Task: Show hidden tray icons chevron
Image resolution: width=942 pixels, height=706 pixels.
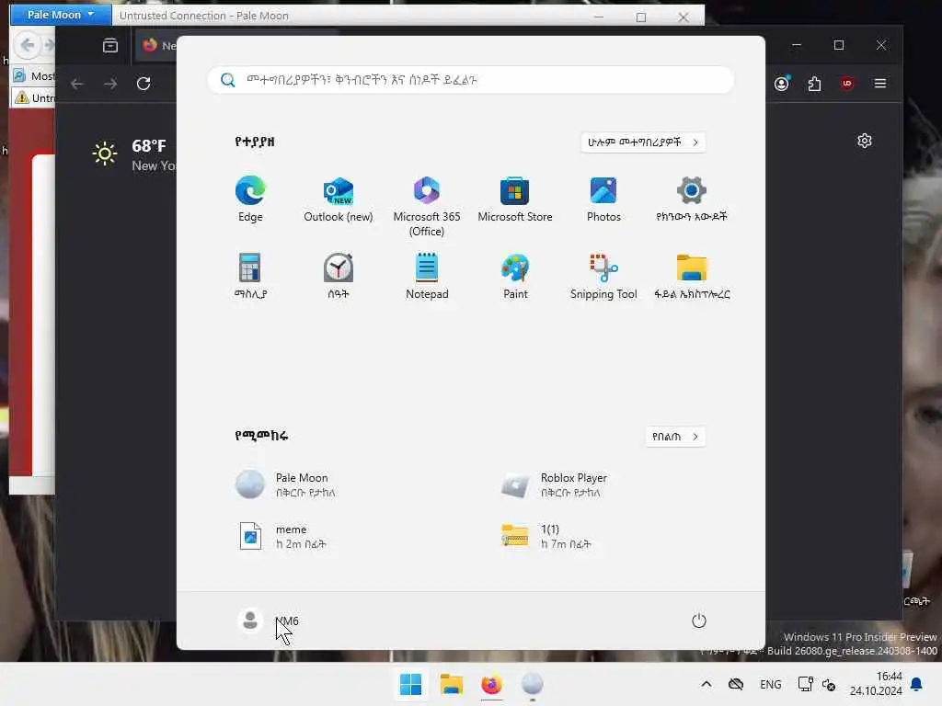Action: (x=706, y=684)
